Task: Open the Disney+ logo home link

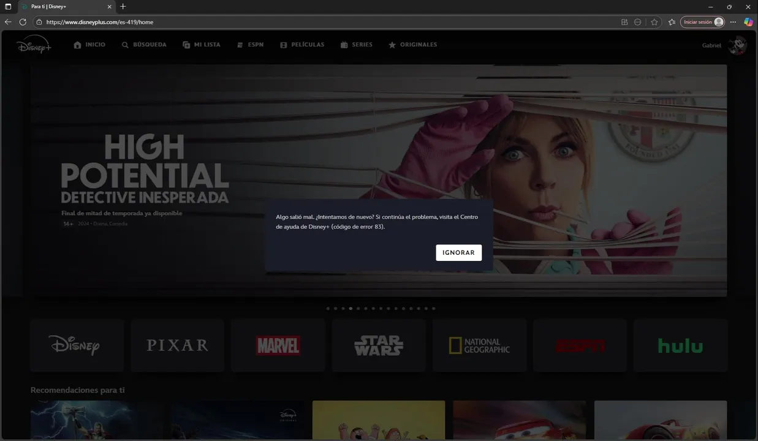Action: 34,45
